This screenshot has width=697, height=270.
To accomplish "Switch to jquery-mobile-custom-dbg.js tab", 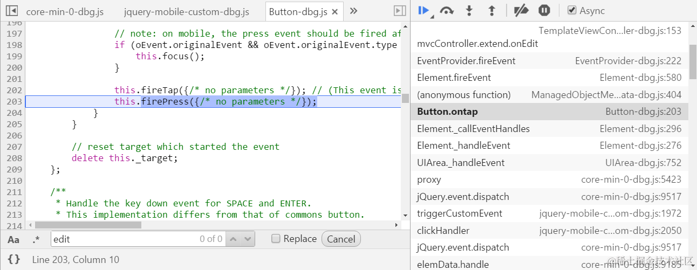I will point(186,11).
